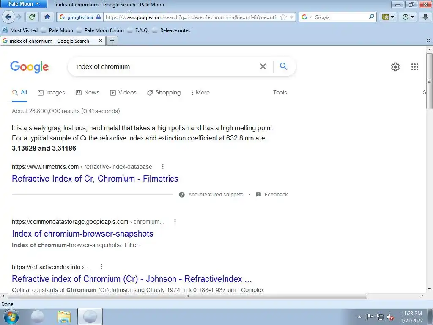Screen dimensions: 433x325
Task: Click the URL text in address bar
Action: 192,17
